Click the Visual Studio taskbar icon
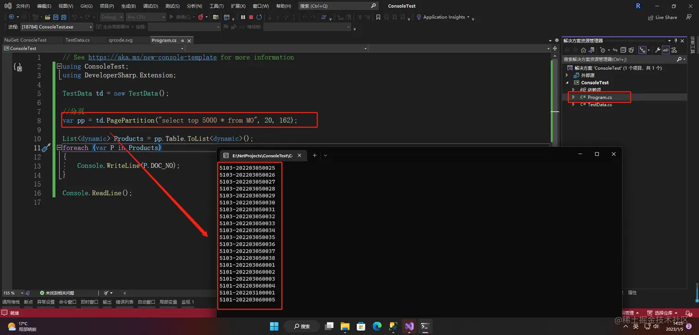This screenshot has width=699, height=335. (x=410, y=326)
